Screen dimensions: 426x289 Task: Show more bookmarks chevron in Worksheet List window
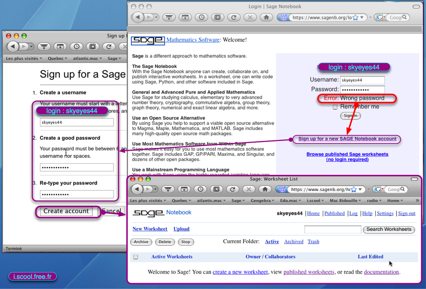pos(417,200)
